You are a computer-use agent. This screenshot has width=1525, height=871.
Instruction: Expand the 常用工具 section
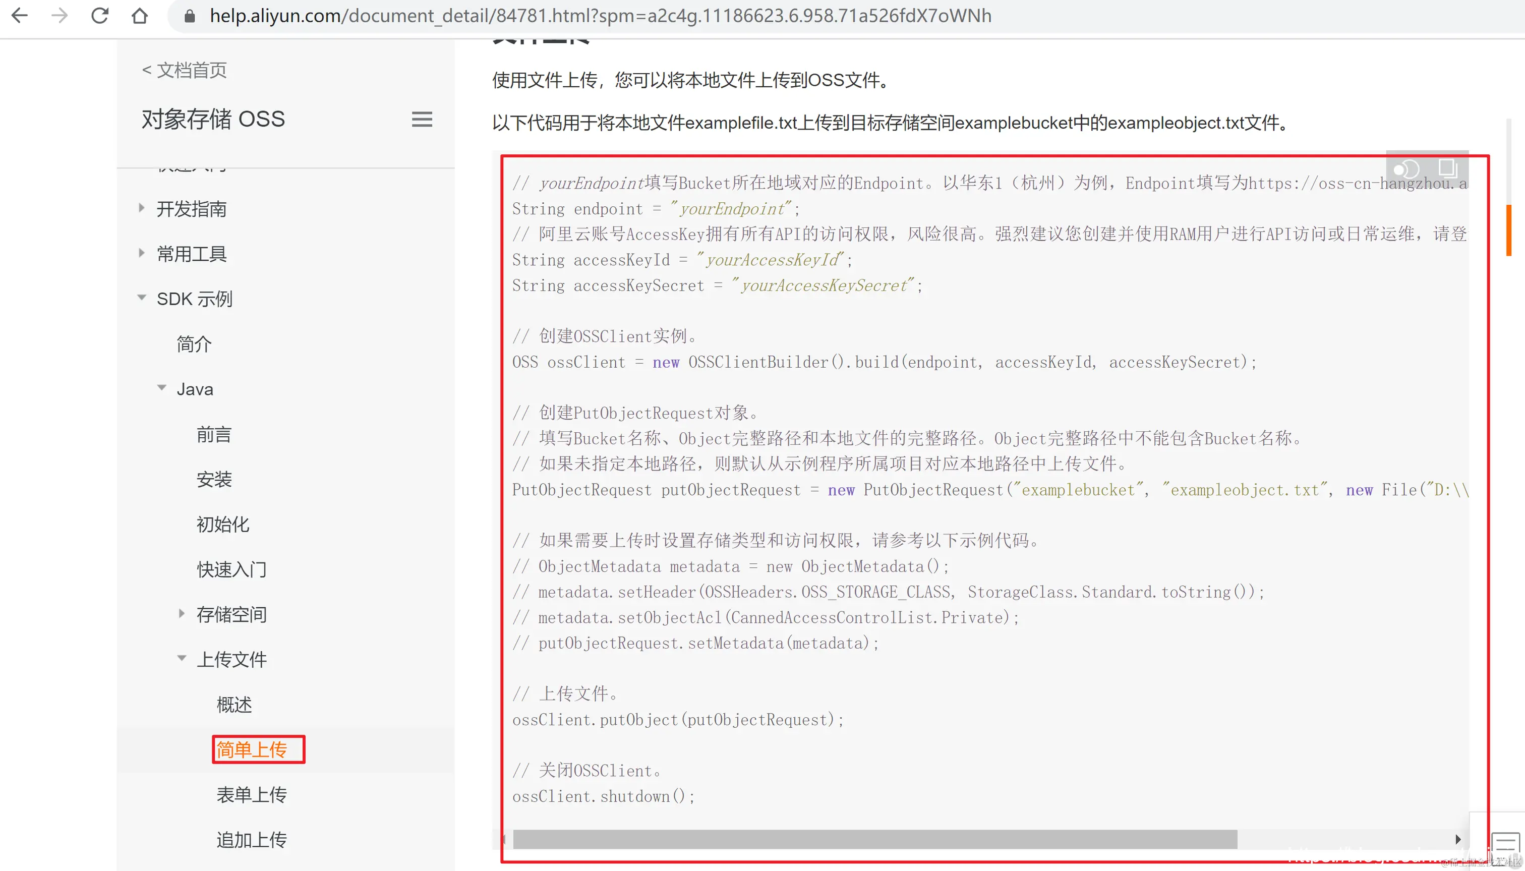142,253
